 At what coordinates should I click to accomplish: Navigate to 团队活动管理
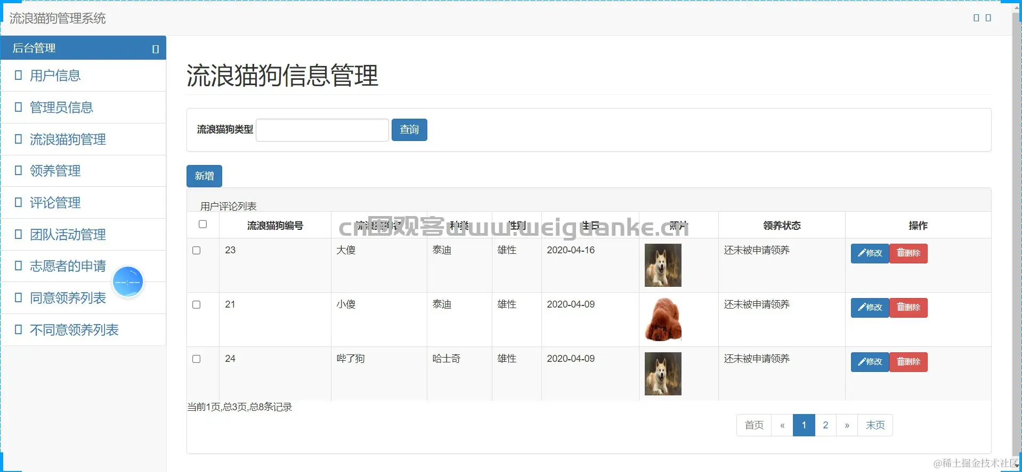[83, 235]
